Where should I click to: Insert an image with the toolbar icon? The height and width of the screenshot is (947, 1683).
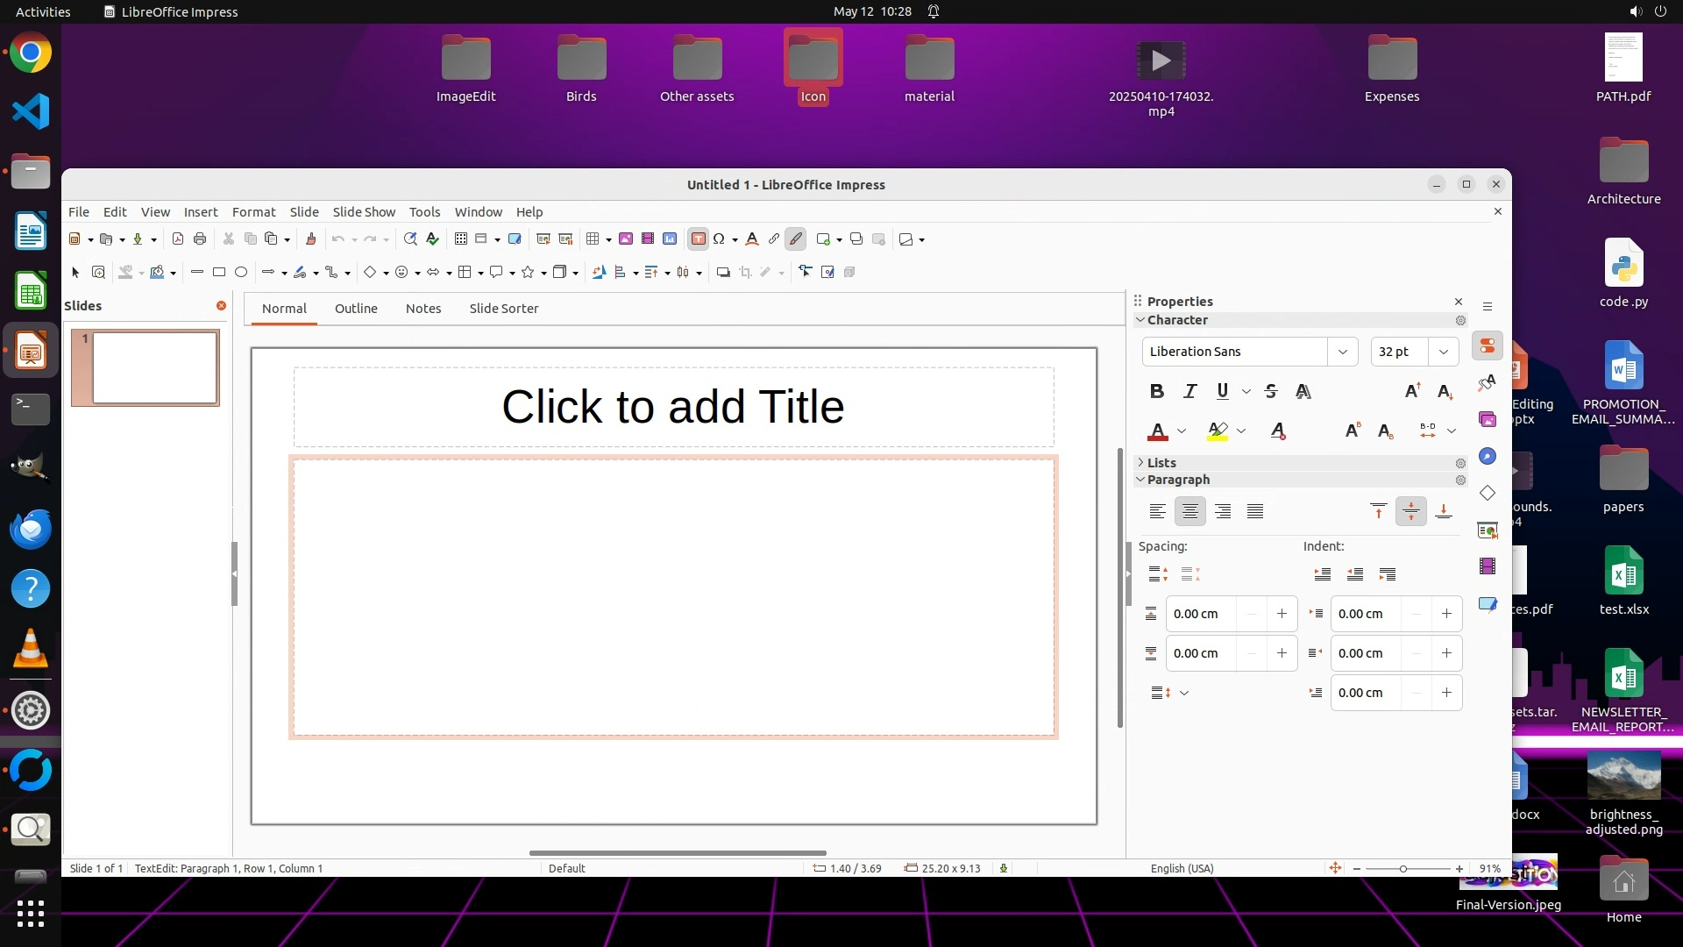626,239
